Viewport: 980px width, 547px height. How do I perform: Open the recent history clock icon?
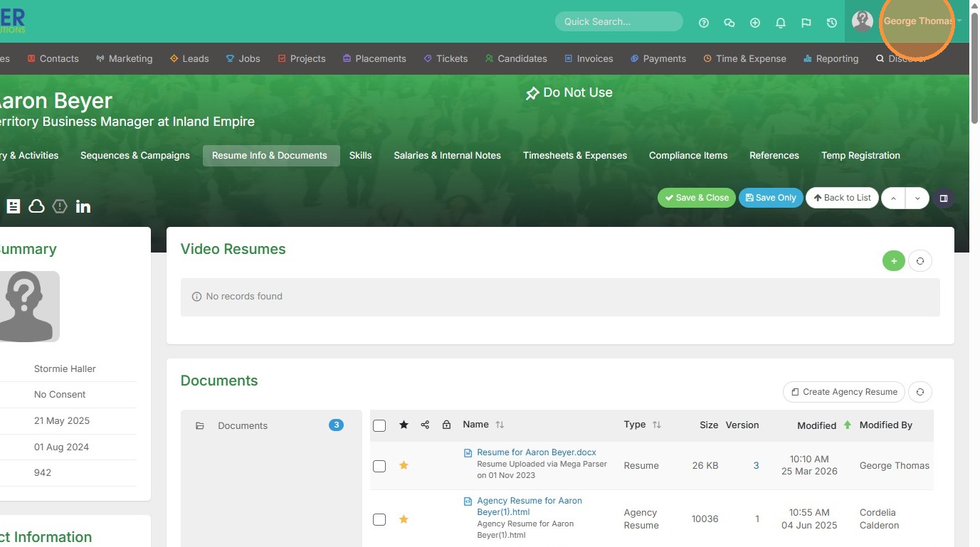832,23
